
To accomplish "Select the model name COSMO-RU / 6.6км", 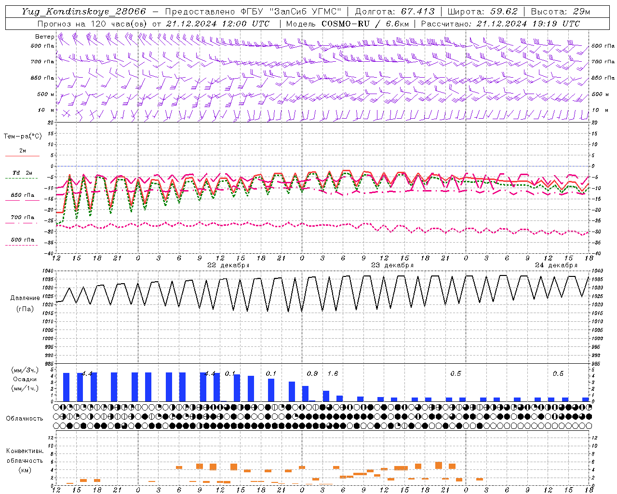I will tap(365, 24).
